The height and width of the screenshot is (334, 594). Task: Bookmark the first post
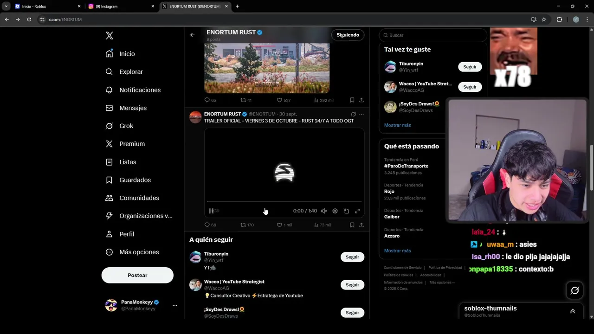[x=352, y=100]
